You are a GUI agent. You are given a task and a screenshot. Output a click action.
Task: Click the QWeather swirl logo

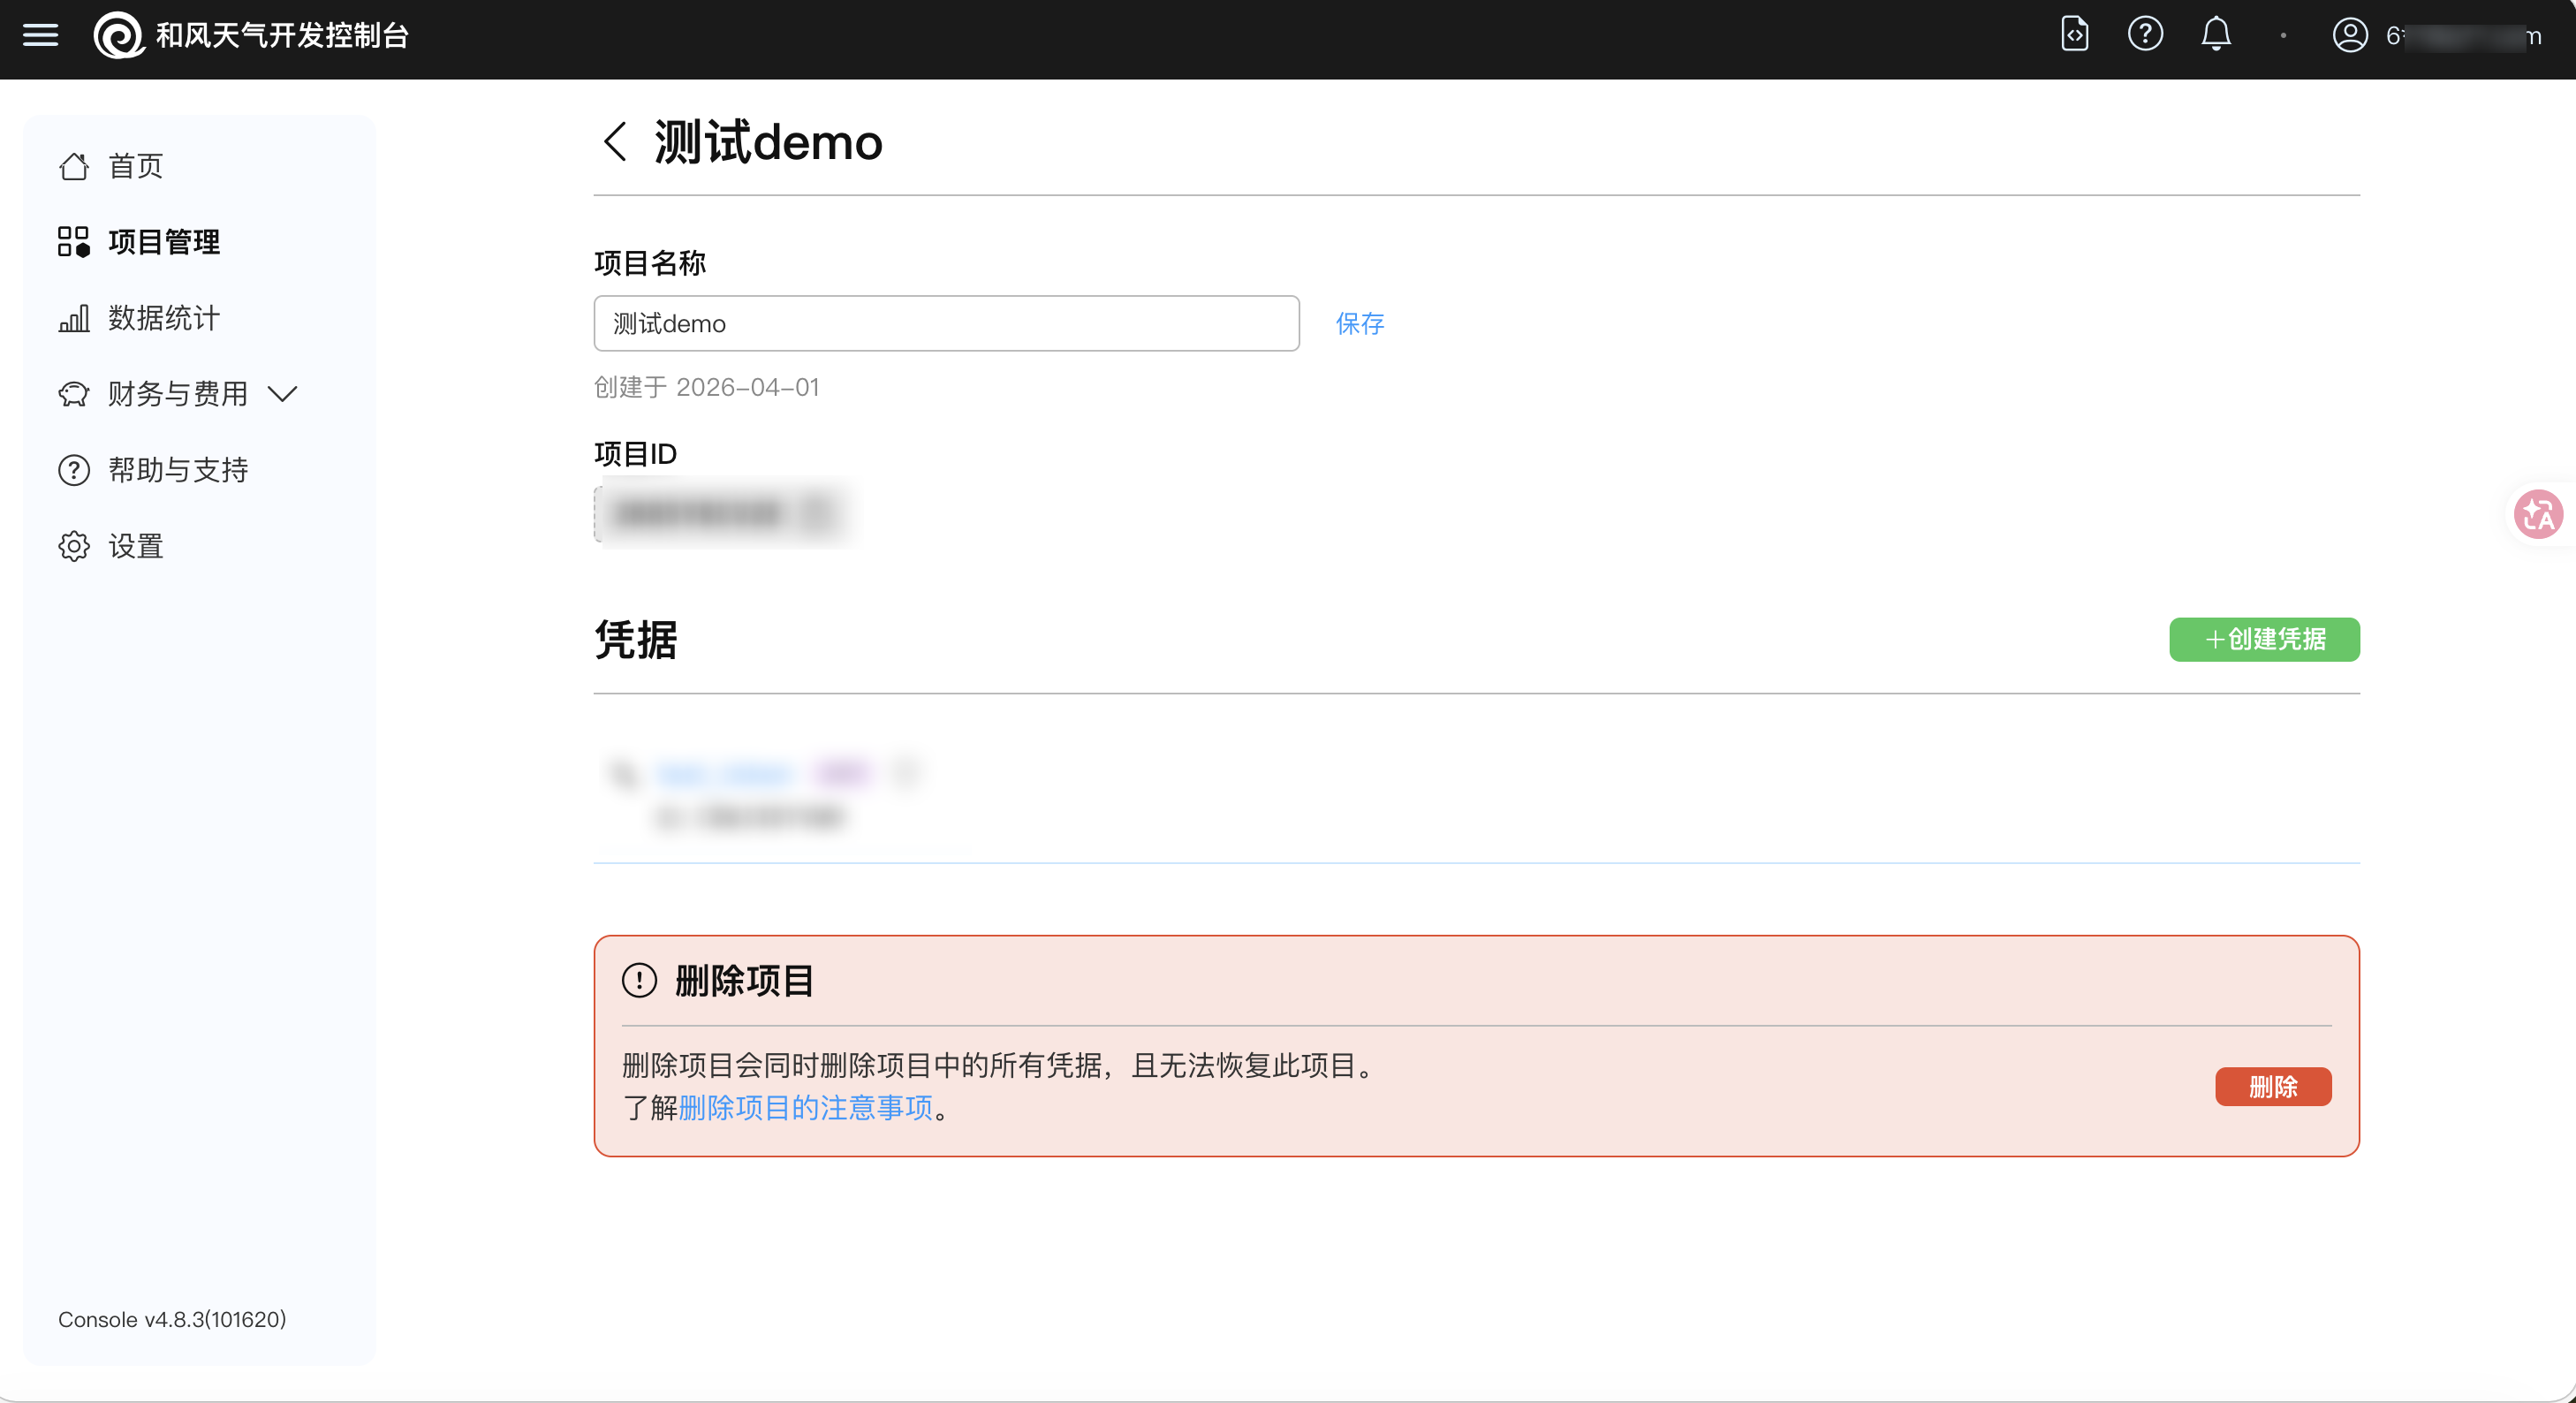[x=118, y=36]
